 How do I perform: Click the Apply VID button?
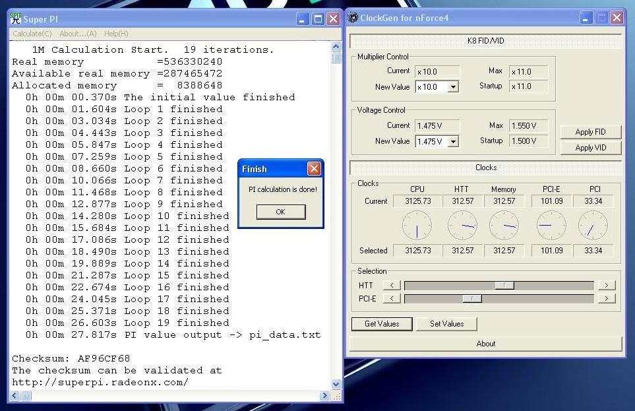(590, 148)
